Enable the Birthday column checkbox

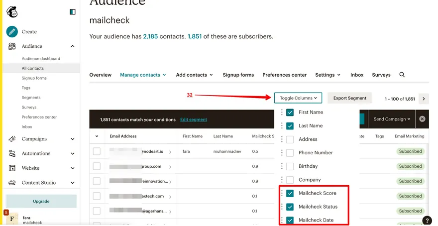tap(290, 166)
